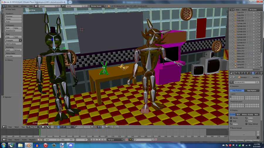Viewport: 264px width, 148px height.
Task: Hide Cylinder.001 with its eye icon
Action: pyautogui.click(x=254, y=26)
